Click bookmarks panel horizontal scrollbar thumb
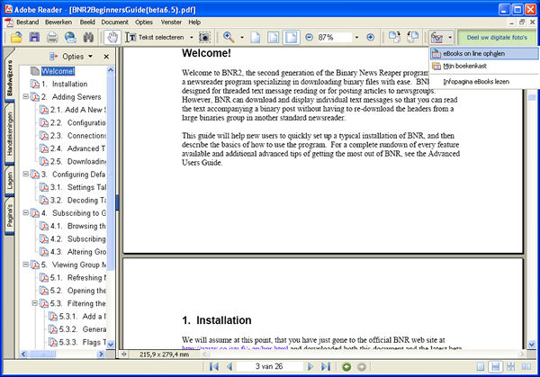Screen dimensions: 540x377 click(x=41, y=354)
